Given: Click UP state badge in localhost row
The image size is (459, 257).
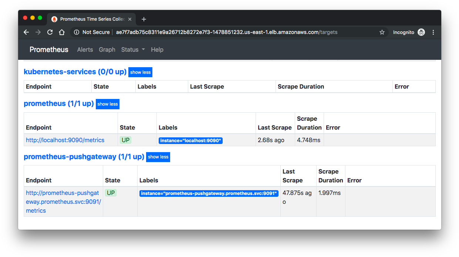Looking at the screenshot, I should (x=125, y=140).
